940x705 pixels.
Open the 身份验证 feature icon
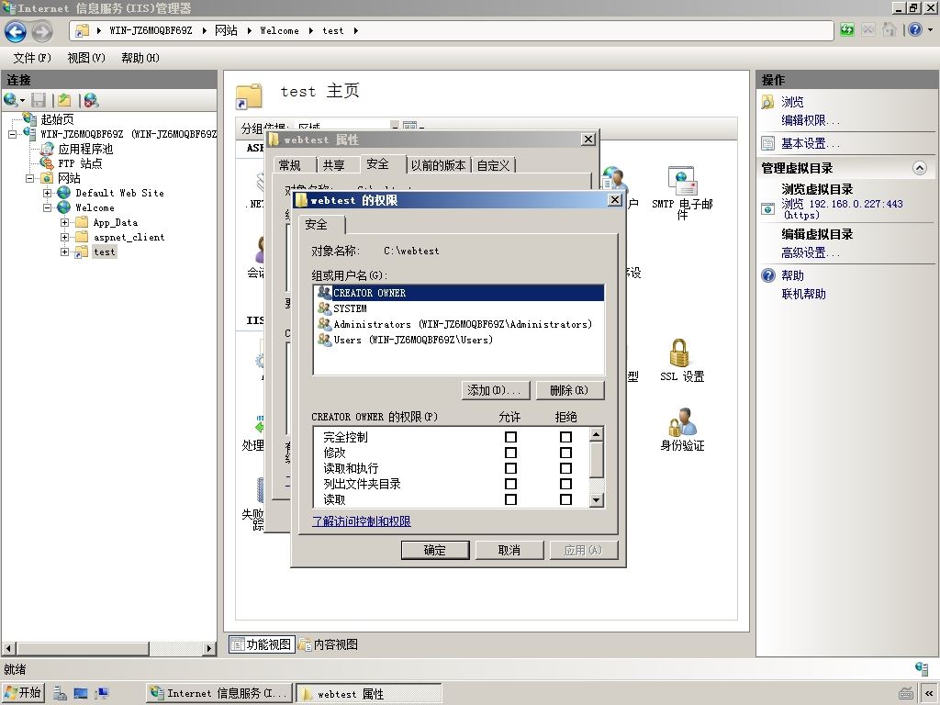click(682, 422)
